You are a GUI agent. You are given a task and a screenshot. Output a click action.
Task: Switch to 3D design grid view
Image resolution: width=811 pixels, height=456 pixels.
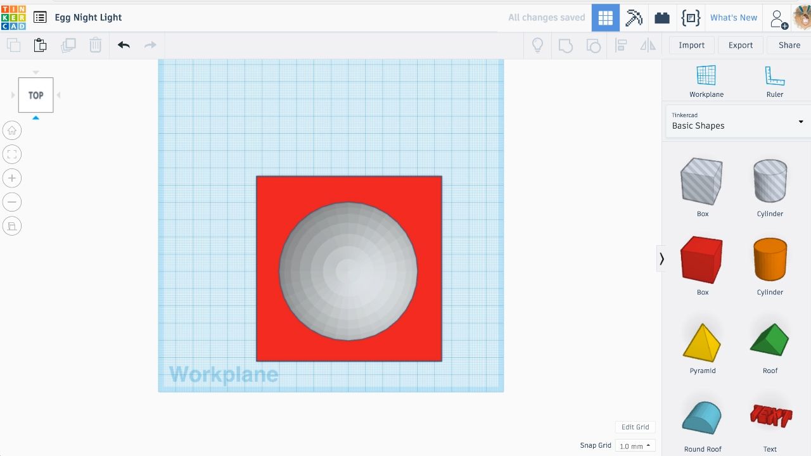click(x=606, y=18)
